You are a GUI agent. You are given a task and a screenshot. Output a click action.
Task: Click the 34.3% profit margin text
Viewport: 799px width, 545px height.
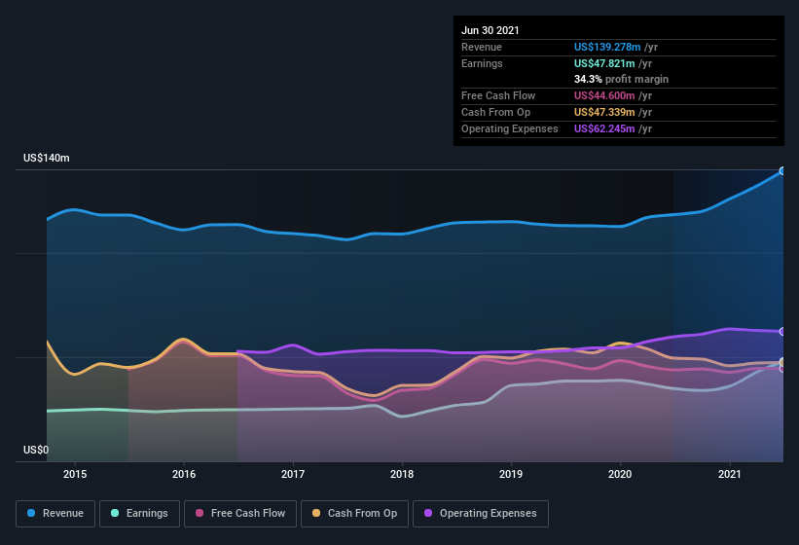[x=621, y=79]
